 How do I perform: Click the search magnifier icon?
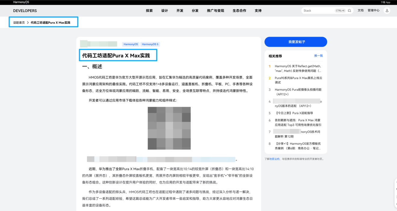point(349,10)
